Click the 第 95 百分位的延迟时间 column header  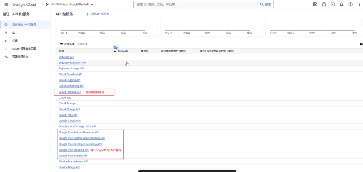point(217,51)
